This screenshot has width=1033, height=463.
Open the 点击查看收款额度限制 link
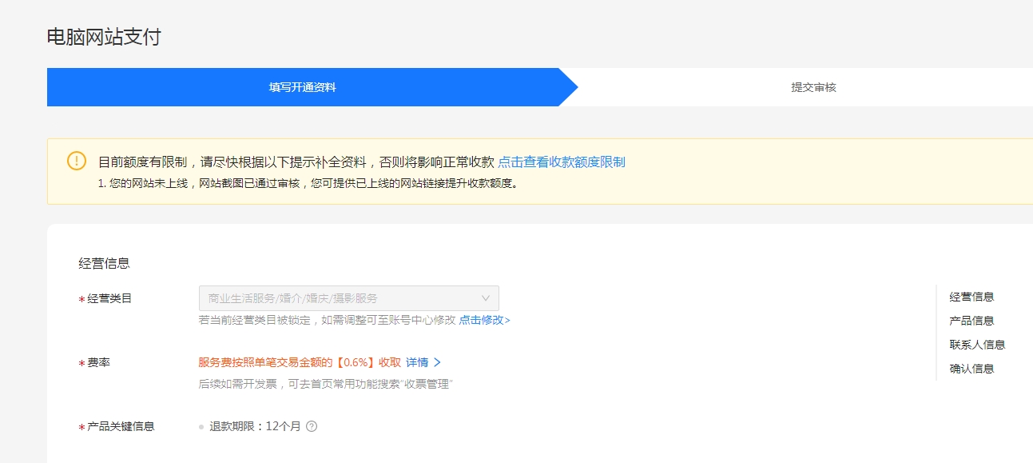tap(561, 162)
